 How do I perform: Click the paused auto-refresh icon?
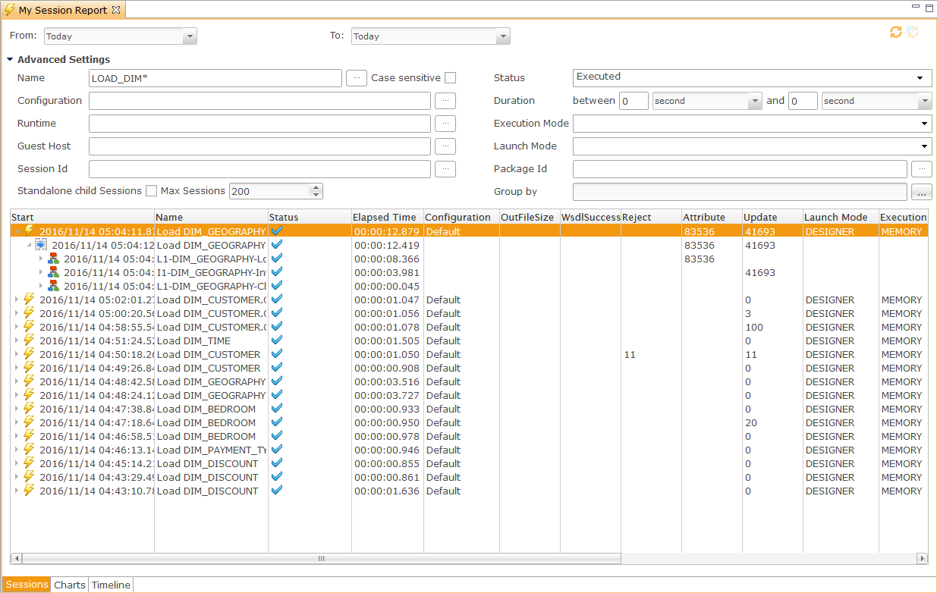pos(913,32)
